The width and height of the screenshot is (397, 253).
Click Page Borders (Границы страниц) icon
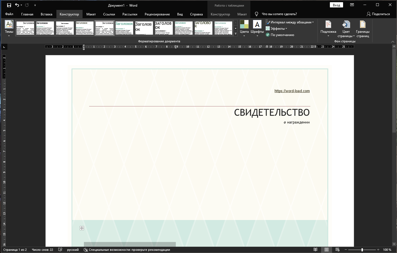click(363, 28)
